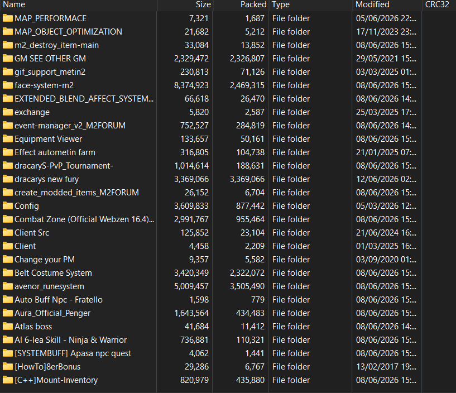The image size is (456, 393).
Task: Click the exchange folder icon
Action: (x=8, y=112)
